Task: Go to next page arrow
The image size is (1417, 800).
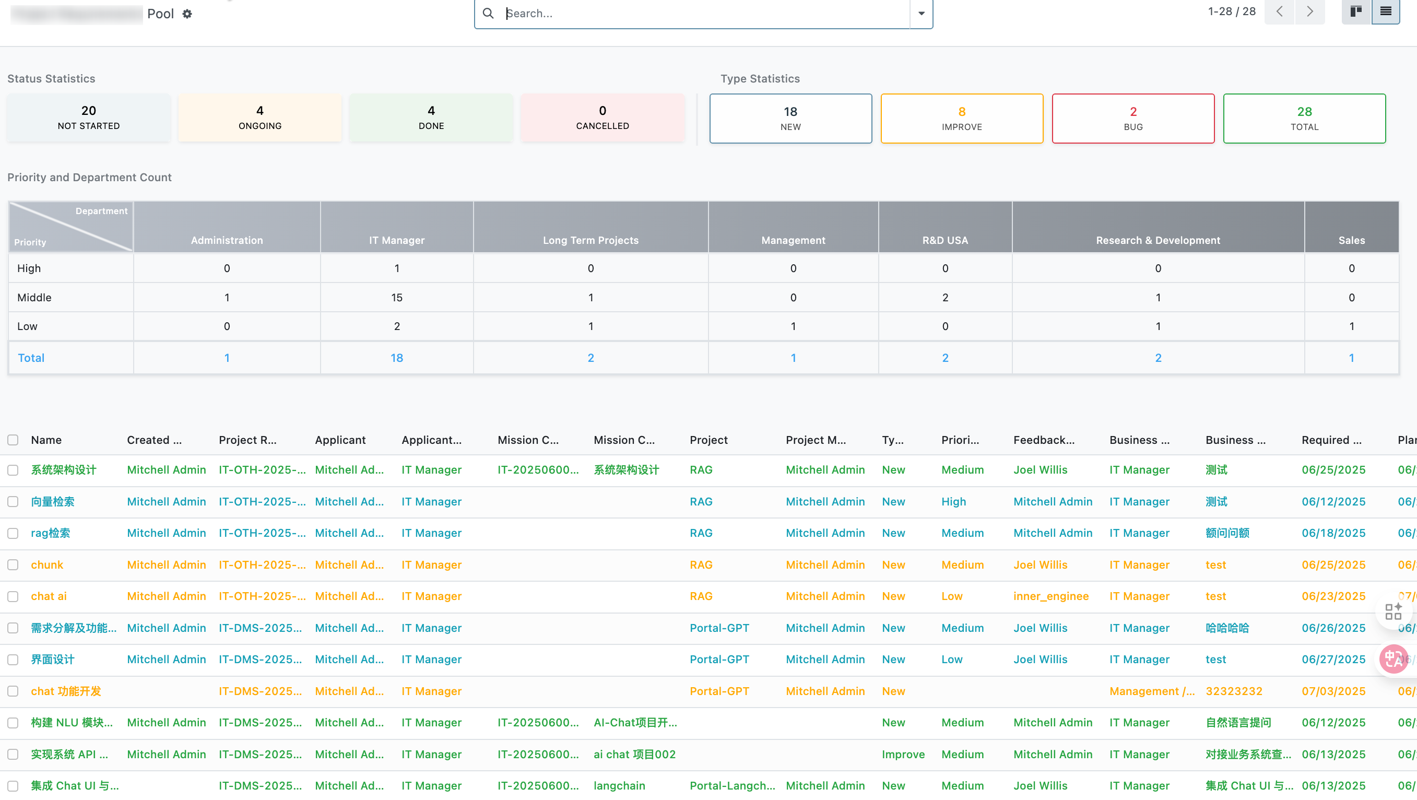Action: (x=1310, y=11)
